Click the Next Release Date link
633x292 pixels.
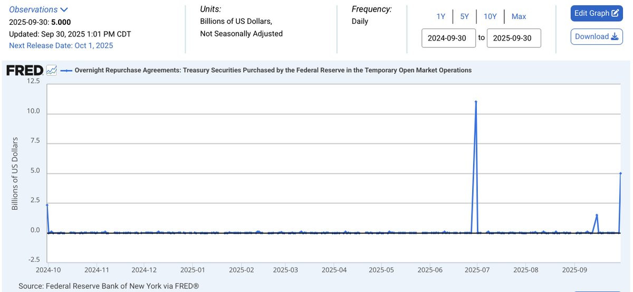point(61,45)
